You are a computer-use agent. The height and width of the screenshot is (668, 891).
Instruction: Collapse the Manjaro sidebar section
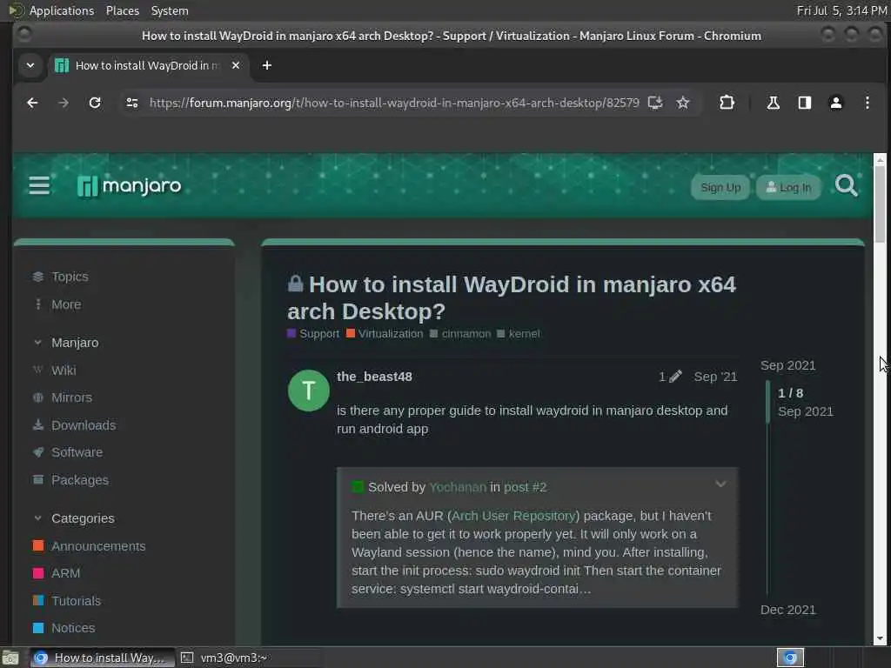[x=37, y=343]
